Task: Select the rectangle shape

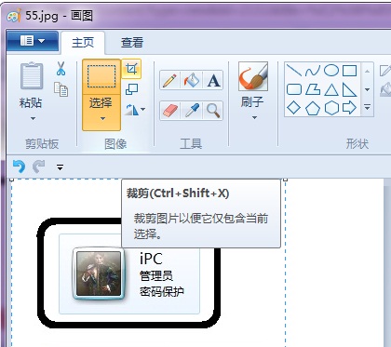Action: (349, 71)
